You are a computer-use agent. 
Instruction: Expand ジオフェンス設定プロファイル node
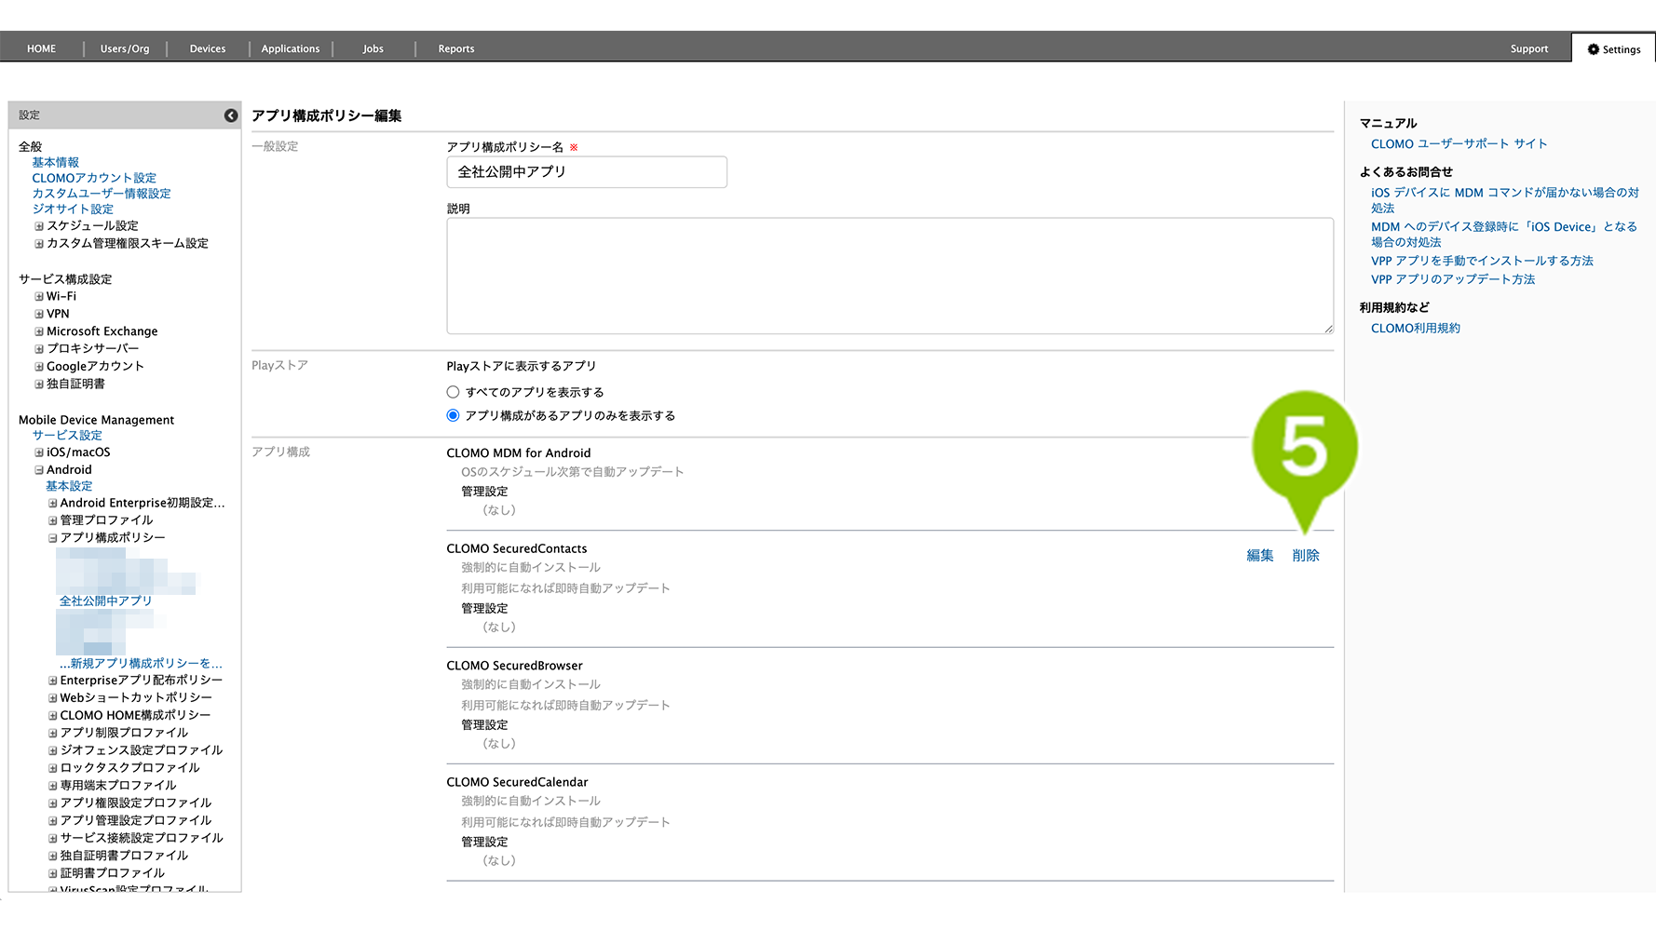tap(53, 750)
